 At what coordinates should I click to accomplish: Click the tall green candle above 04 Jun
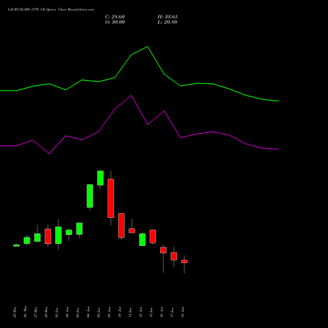pos(90,196)
